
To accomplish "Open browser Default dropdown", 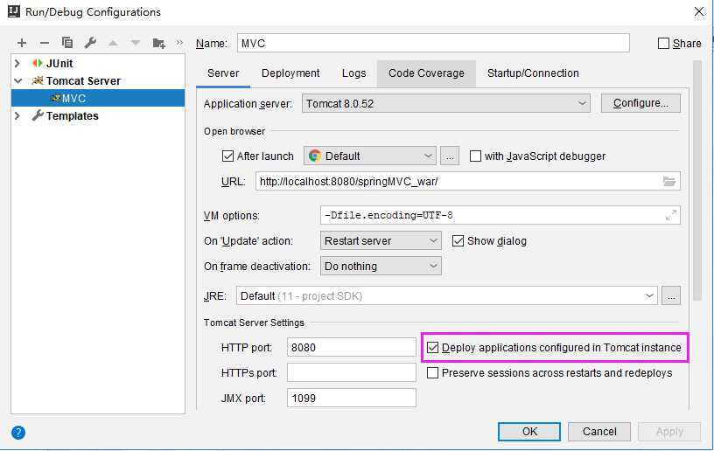I will click(x=370, y=156).
